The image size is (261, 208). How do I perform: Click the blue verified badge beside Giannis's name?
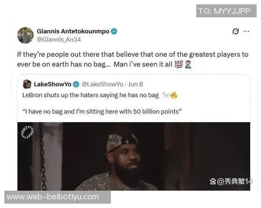click(x=114, y=31)
